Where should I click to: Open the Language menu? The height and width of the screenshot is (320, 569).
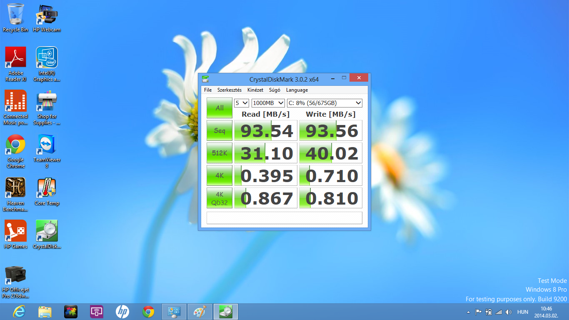297,90
